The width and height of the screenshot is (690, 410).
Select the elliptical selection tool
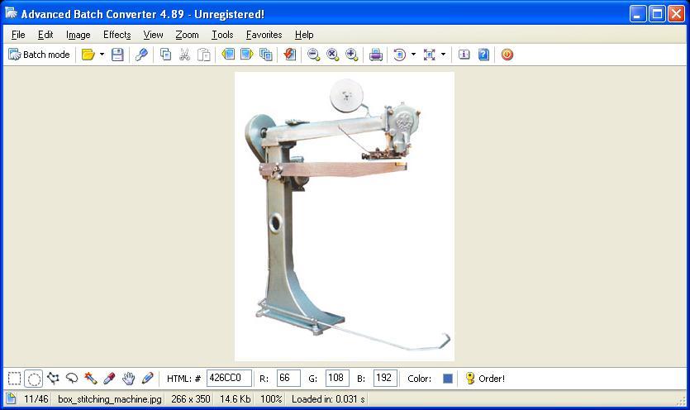click(33, 379)
